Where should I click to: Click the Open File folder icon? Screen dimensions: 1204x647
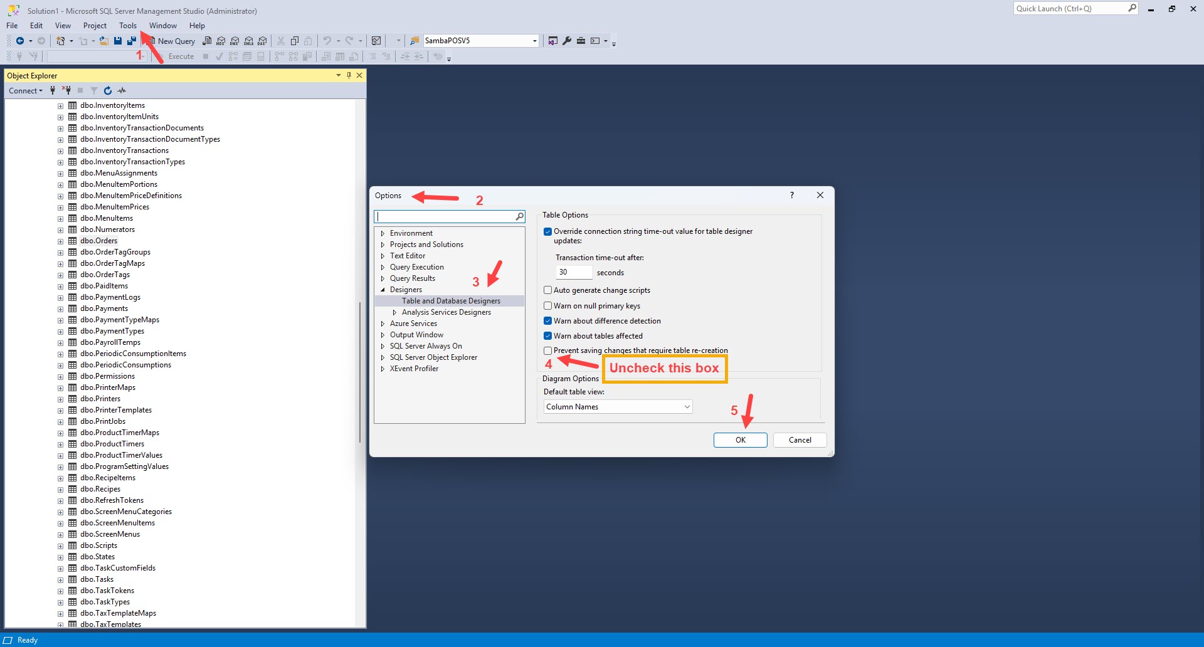(104, 41)
